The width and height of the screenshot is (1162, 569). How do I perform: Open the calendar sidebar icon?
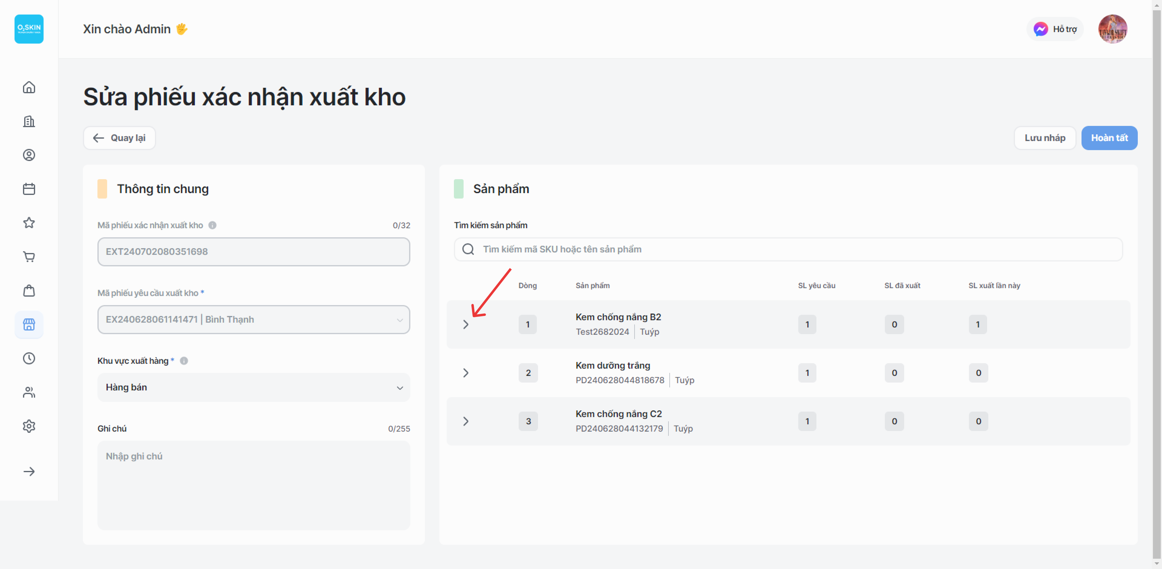coord(29,189)
